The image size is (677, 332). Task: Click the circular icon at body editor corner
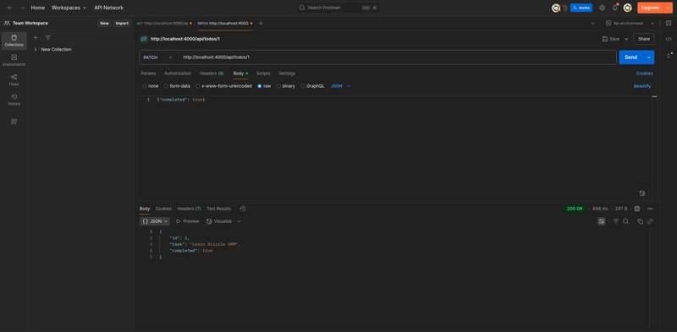coord(642,193)
